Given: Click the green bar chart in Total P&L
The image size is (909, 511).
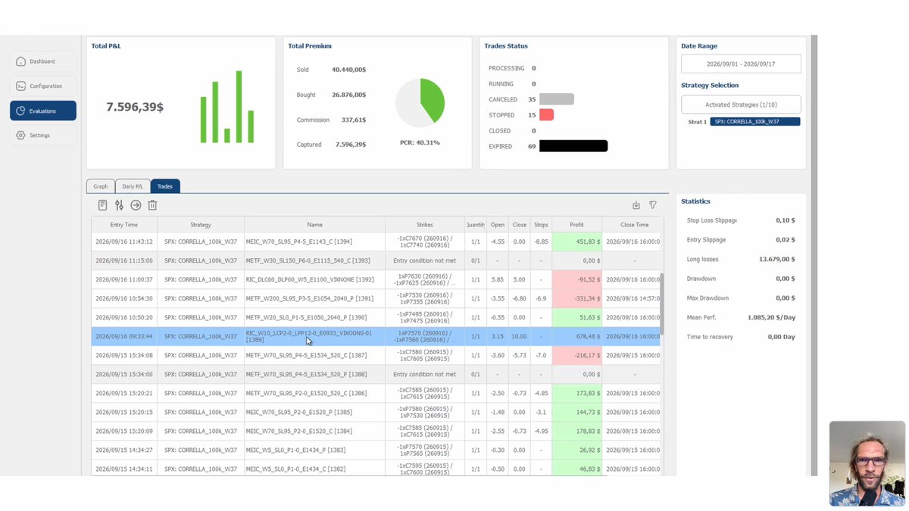Looking at the screenshot, I should pyautogui.click(x=229, y=107).
